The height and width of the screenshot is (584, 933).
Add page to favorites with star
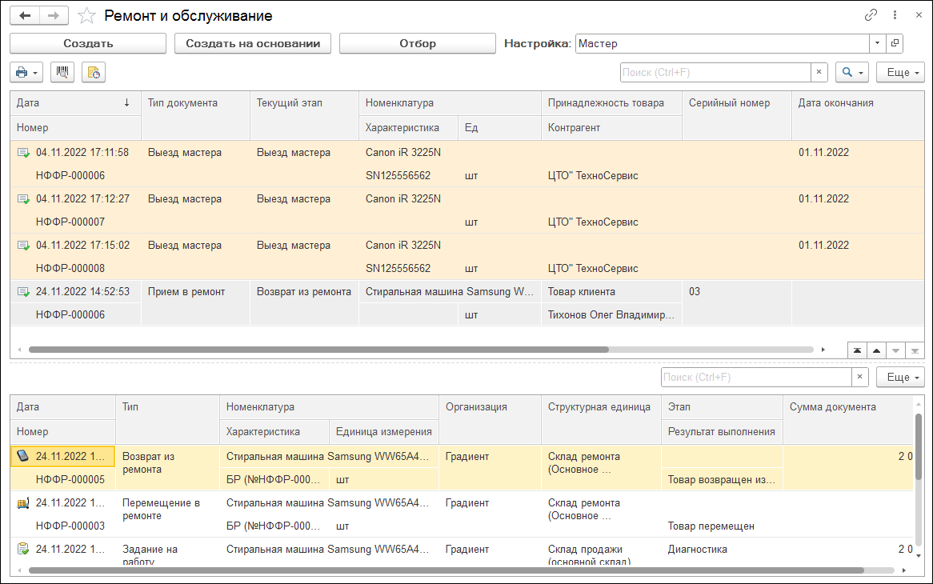coord(86,16)
